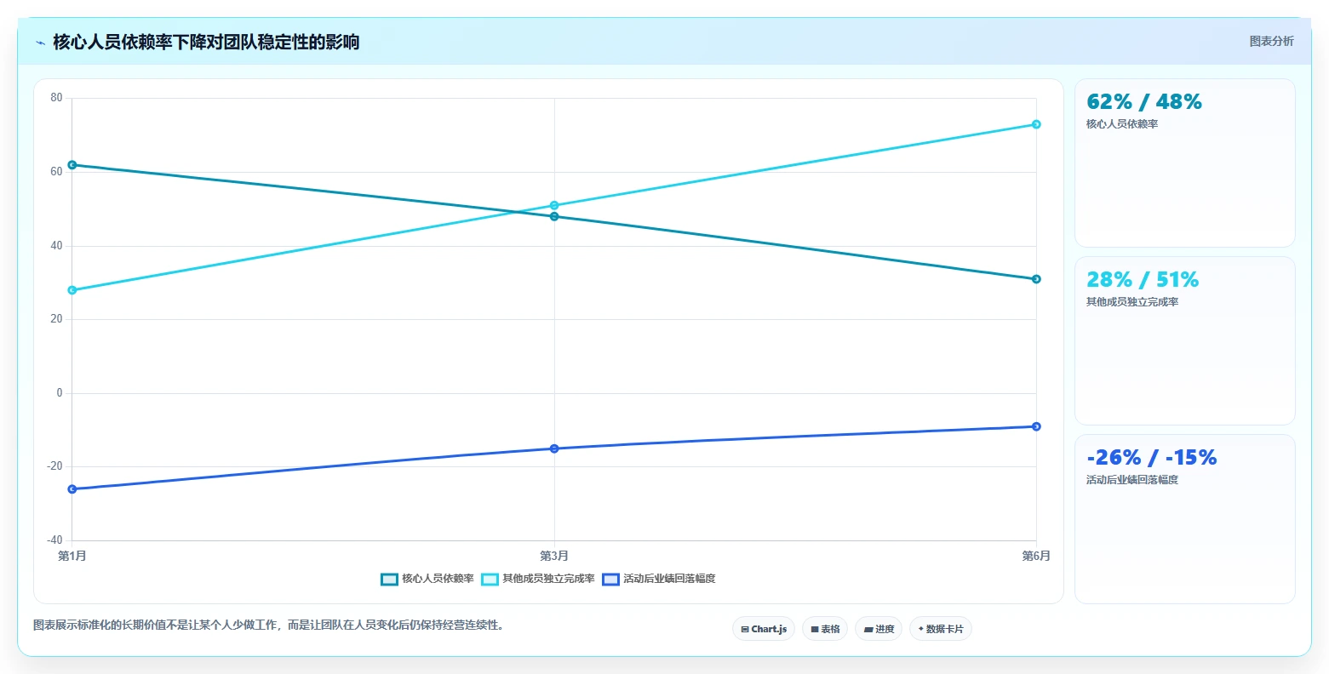Click the 数据卡片 pill button

pyautogui.click(x=941, y=629)
